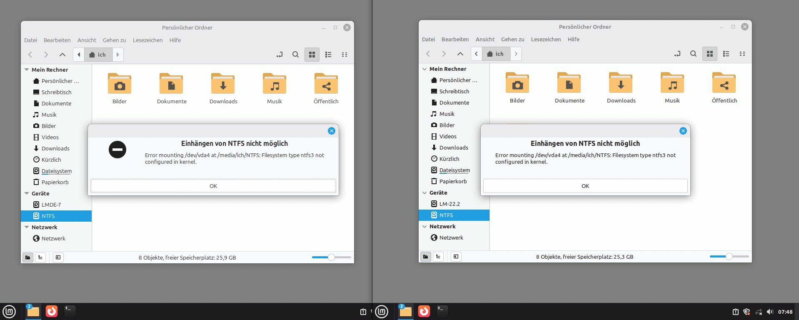Collapse Netzwerk section in right window

(x=424, y=226)
